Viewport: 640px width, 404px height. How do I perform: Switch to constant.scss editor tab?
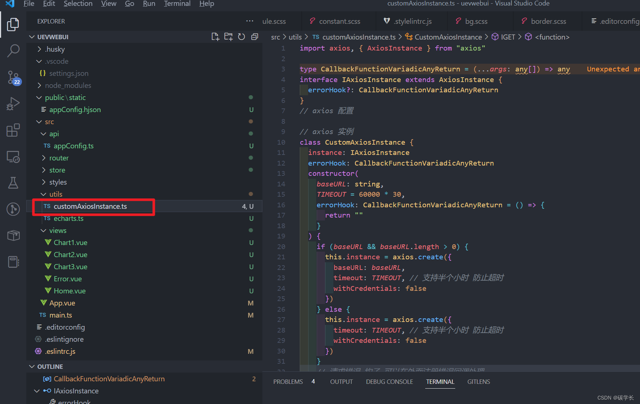pos(339,21)
